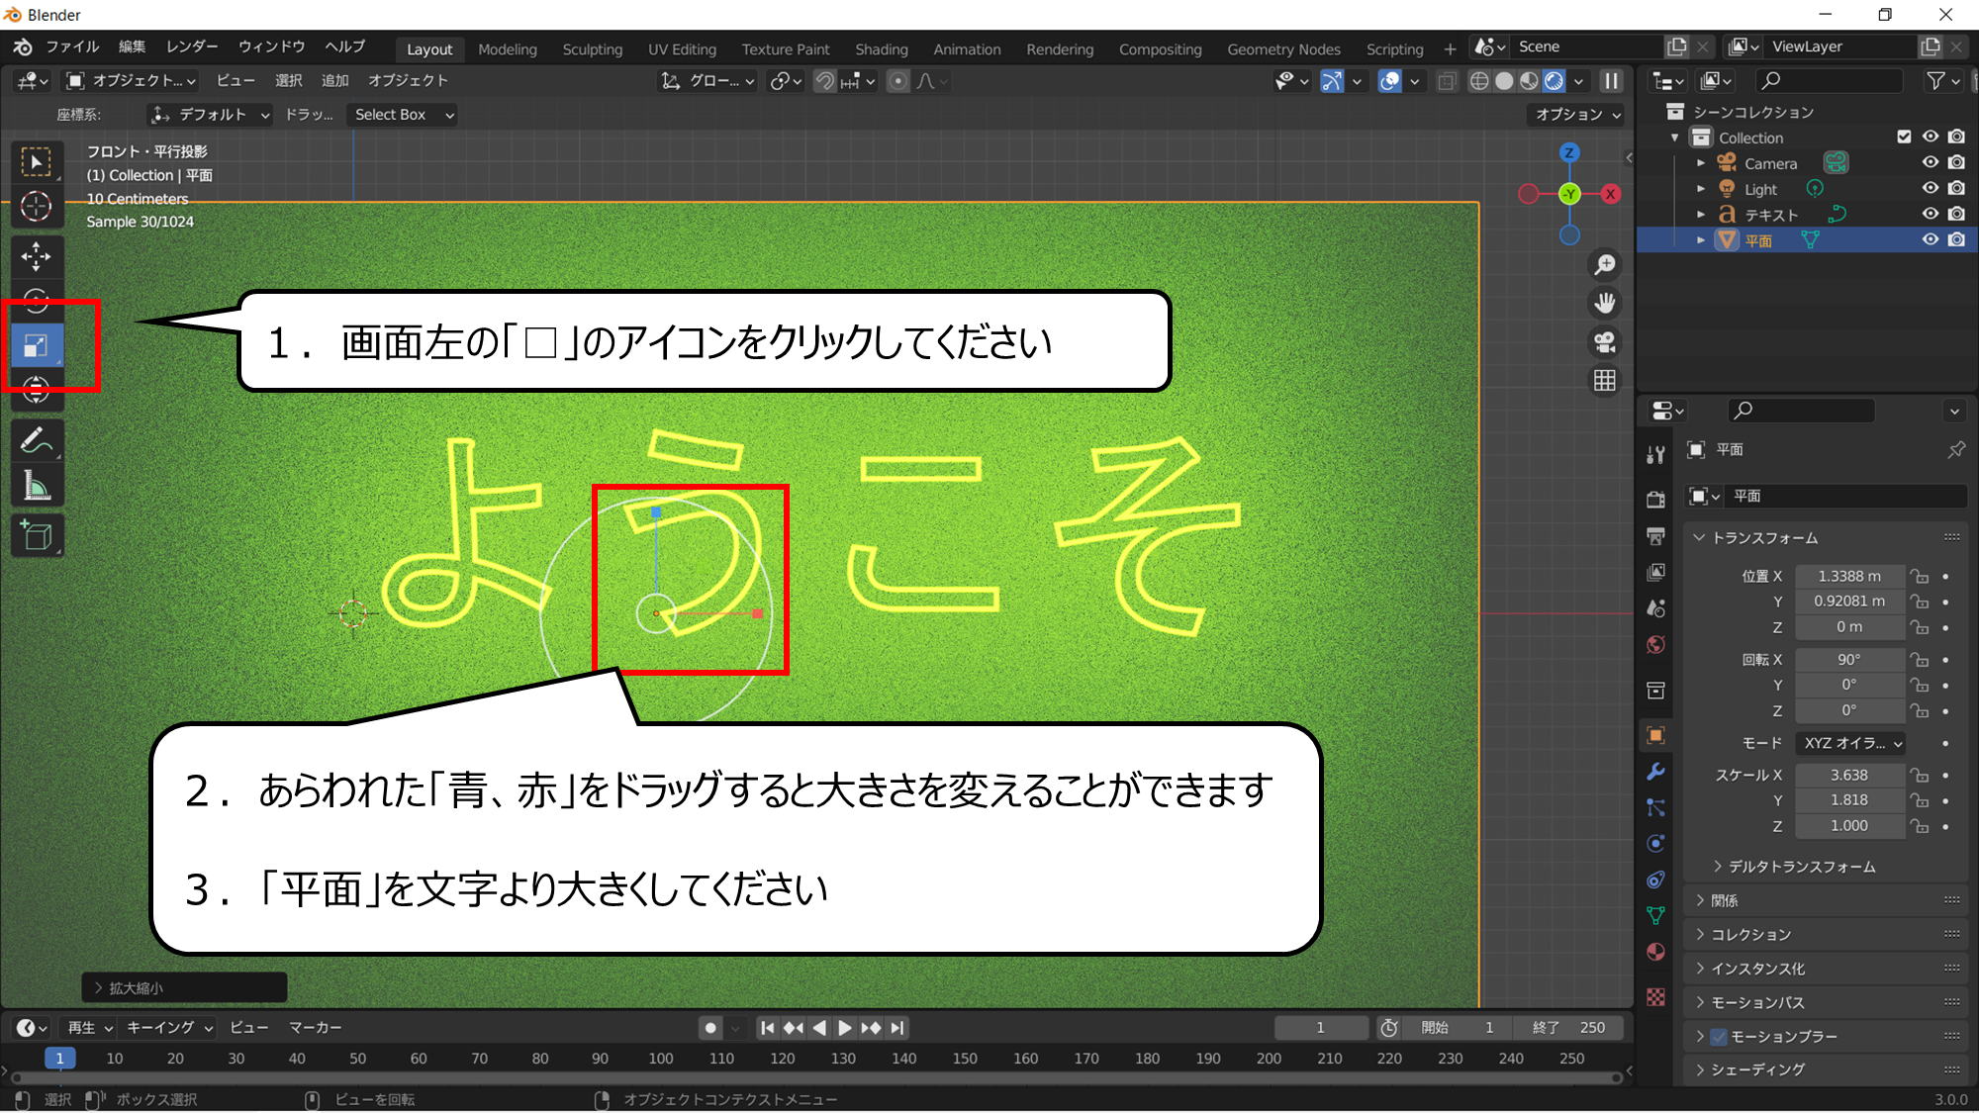Click the Z axis on navigation gizmo
The image size is (1979, 1113).
pos(1569,152)
